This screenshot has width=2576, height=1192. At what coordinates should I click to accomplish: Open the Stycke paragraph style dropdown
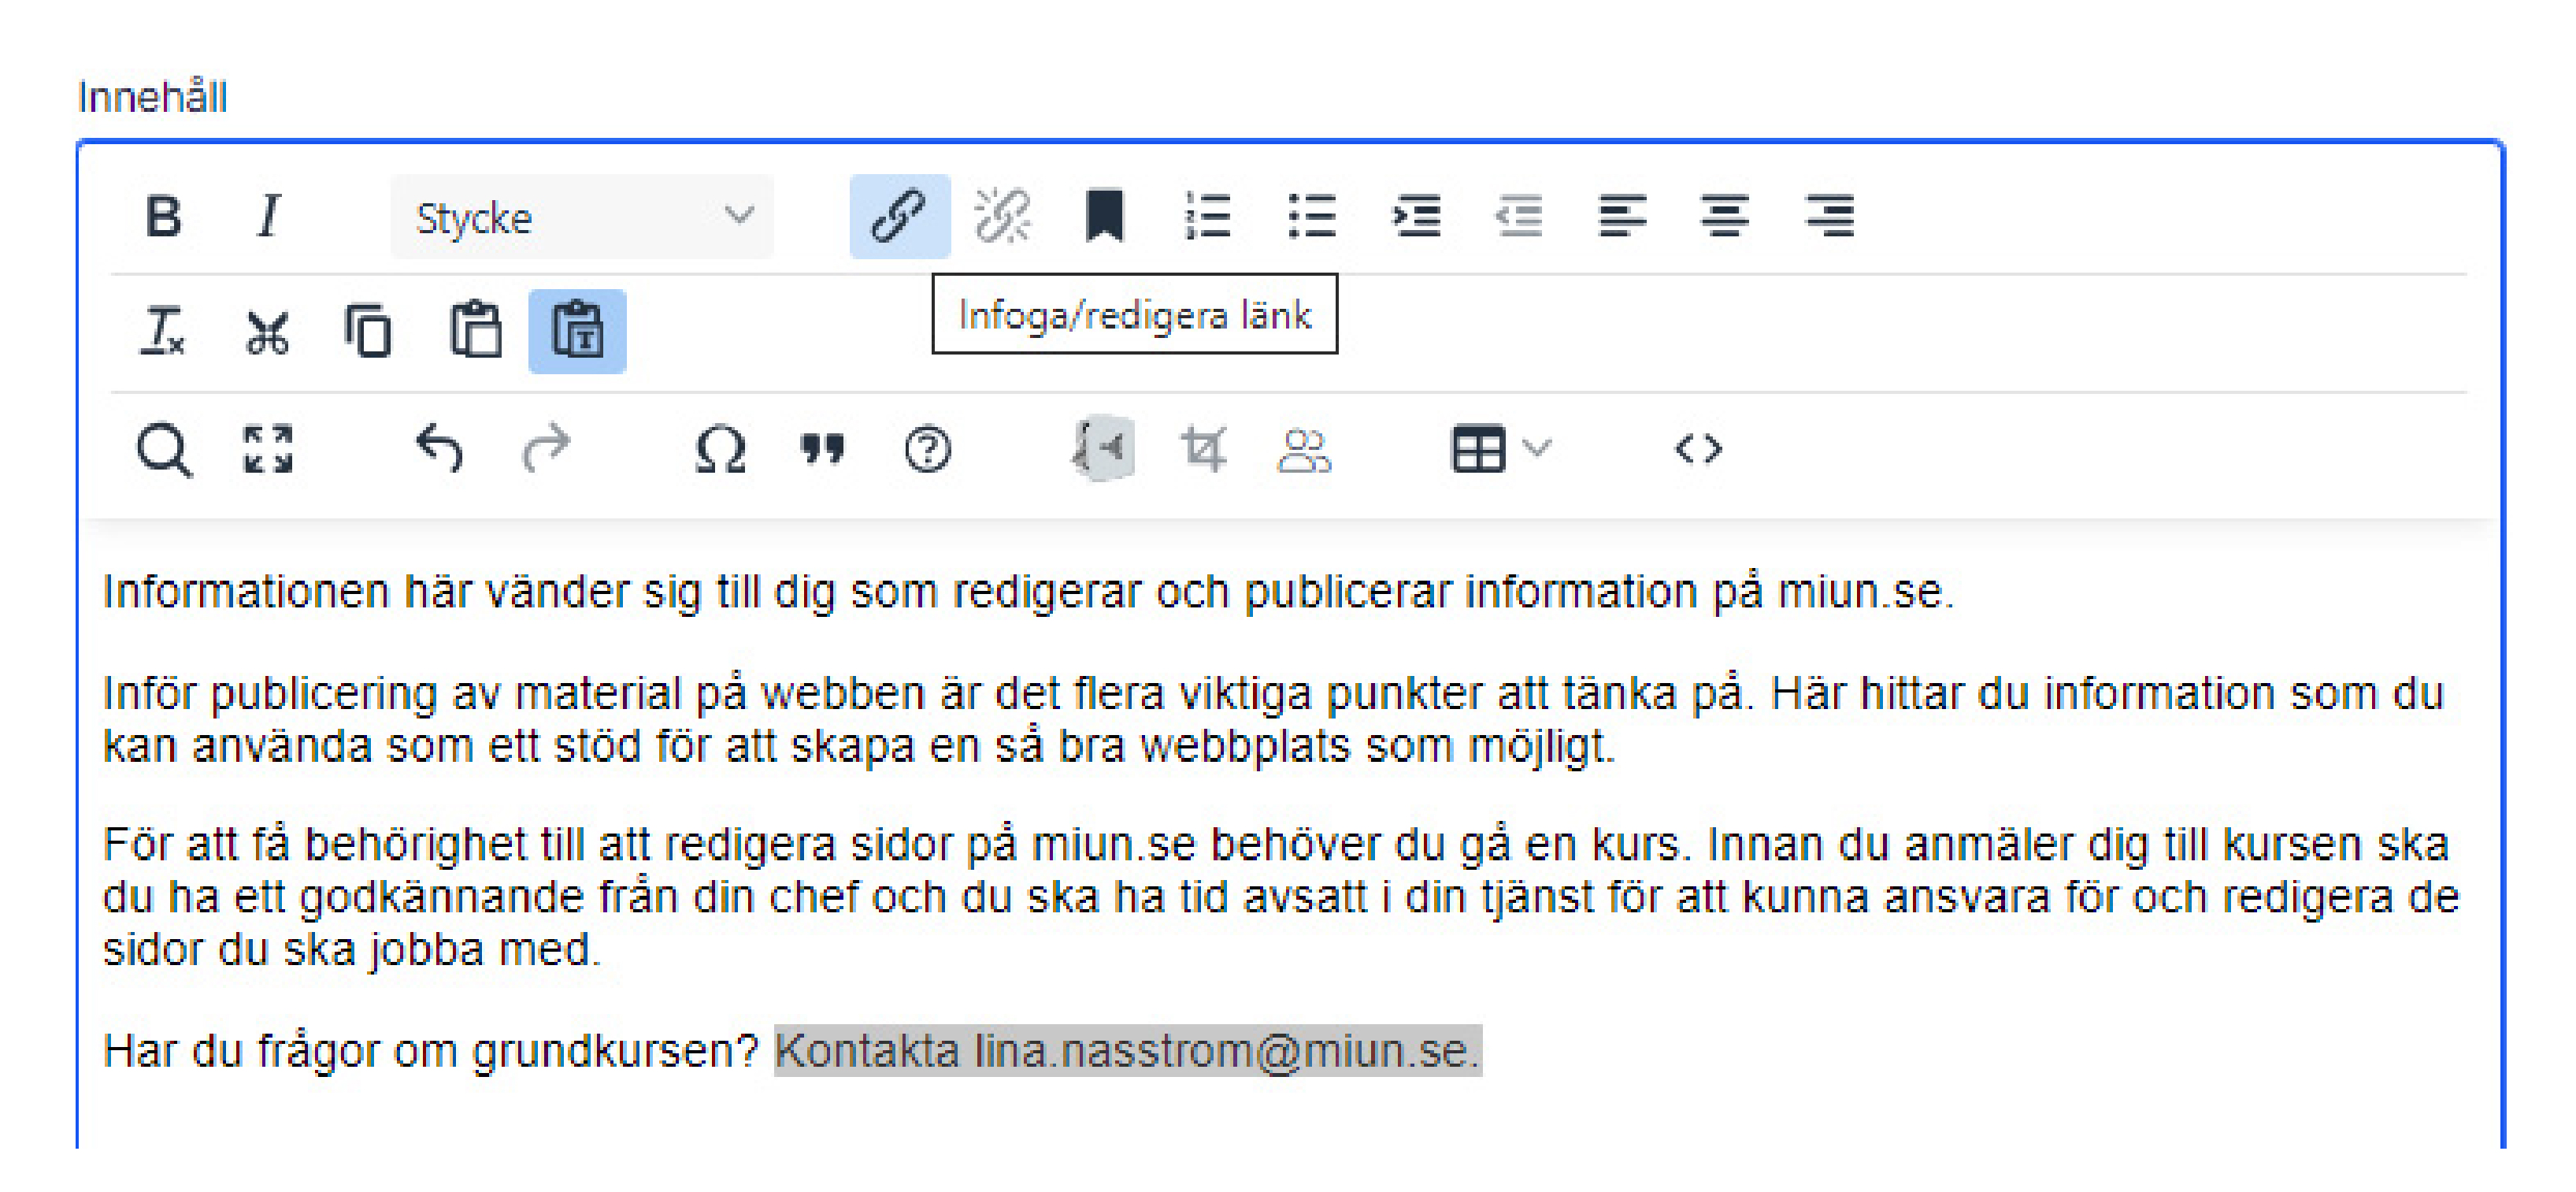582,217
